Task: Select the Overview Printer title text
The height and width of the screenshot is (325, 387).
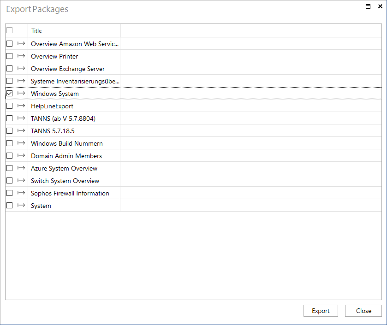Action: 54,56
